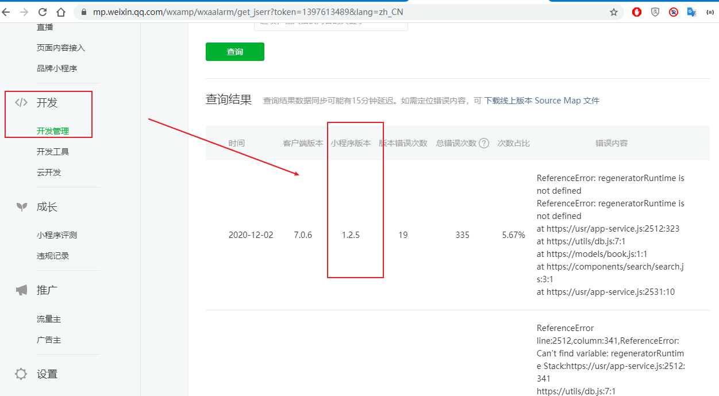Click the browser back arrow
Viewport: 719px width, 396px height.
(5, 12)
